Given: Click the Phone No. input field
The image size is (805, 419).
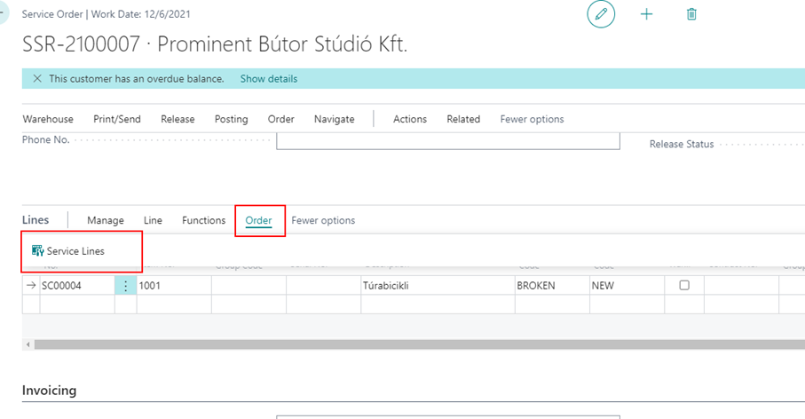Looking at the screenshot, I should (447, 141).
